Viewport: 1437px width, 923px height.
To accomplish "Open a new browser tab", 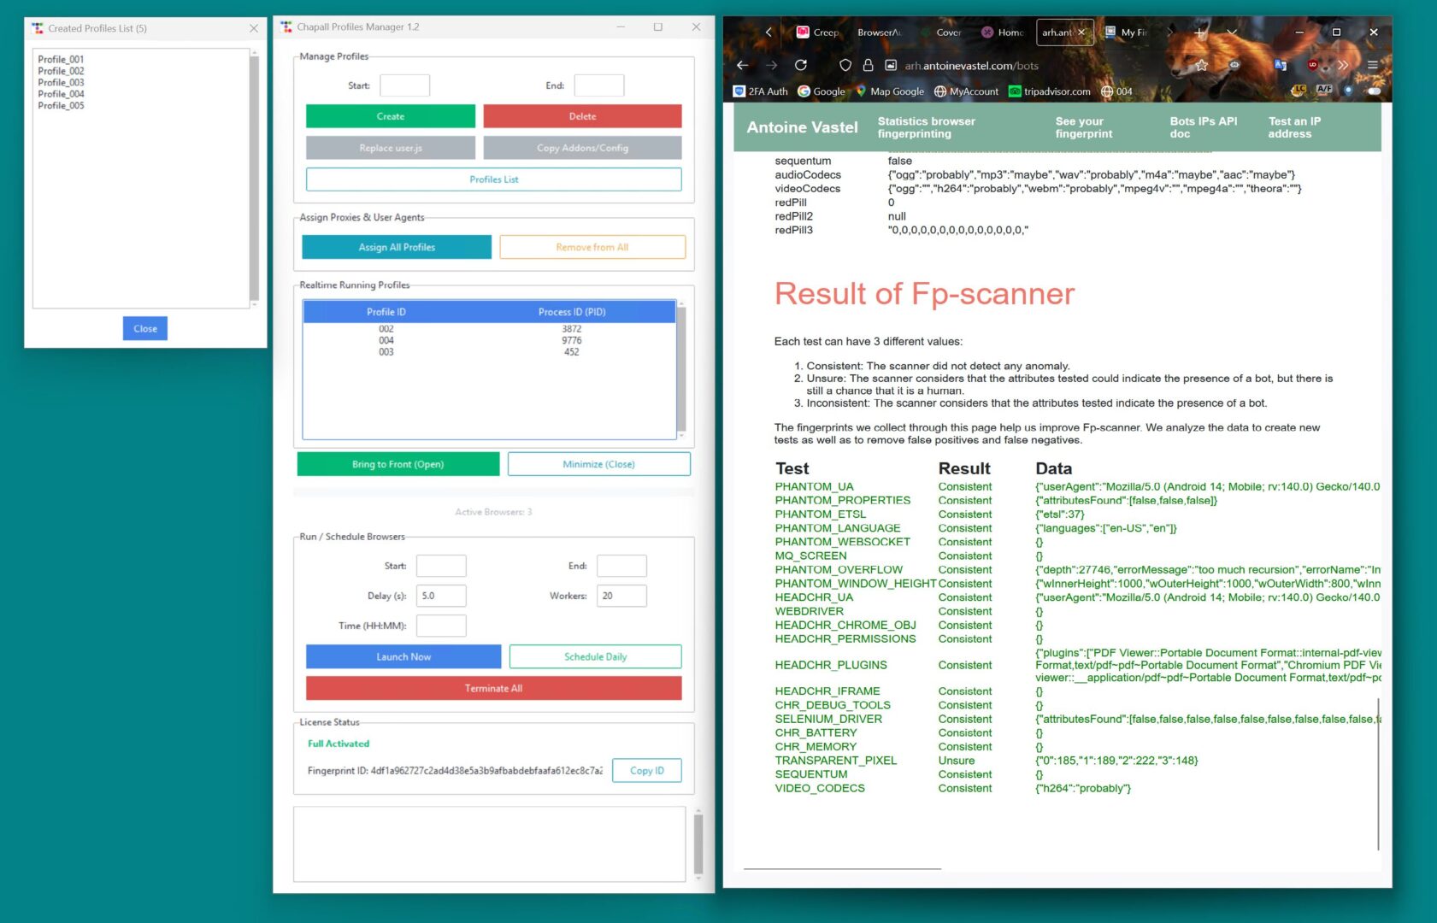I will 1199,32.
